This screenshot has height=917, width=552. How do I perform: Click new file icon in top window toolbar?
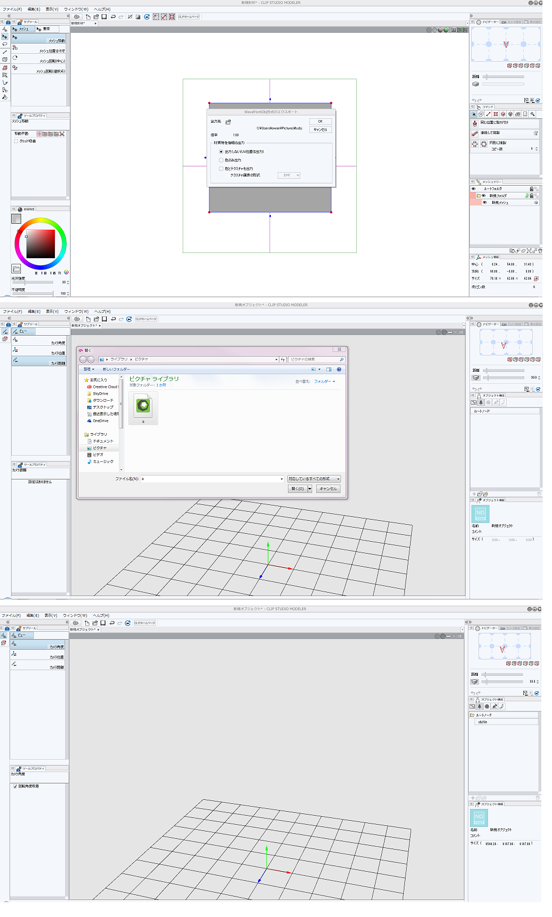coord(88,17)
